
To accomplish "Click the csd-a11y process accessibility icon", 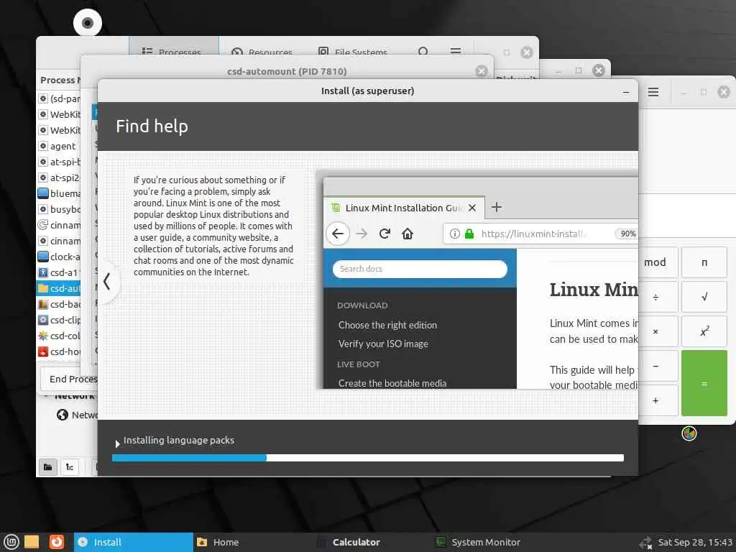I will 43,272.
